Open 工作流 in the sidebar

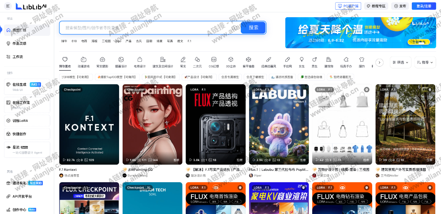click(x=27, y=56)
